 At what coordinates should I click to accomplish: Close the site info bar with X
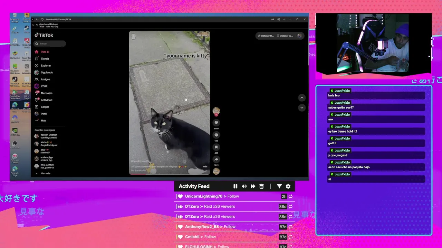point(33,25)
